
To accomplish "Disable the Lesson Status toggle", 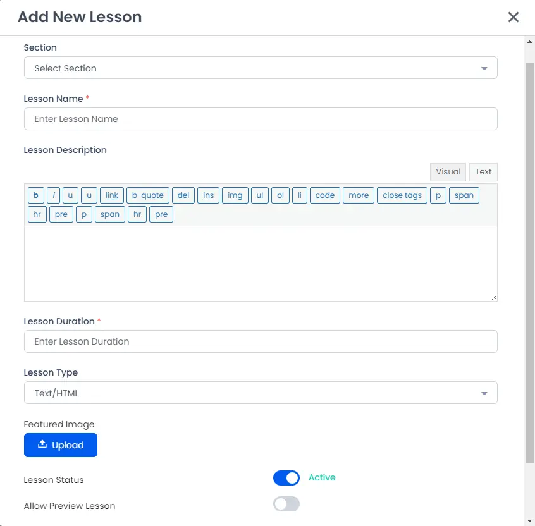I will (286, 478).
